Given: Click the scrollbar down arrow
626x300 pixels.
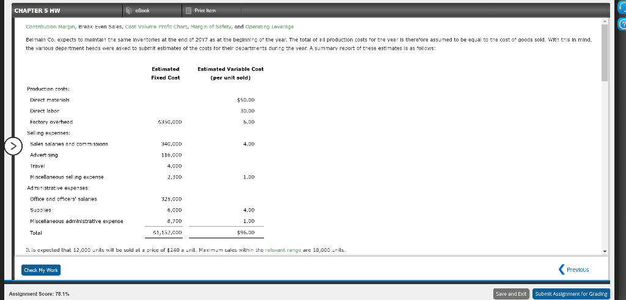Looking at the screenshot, I should (x=606, y=251).
